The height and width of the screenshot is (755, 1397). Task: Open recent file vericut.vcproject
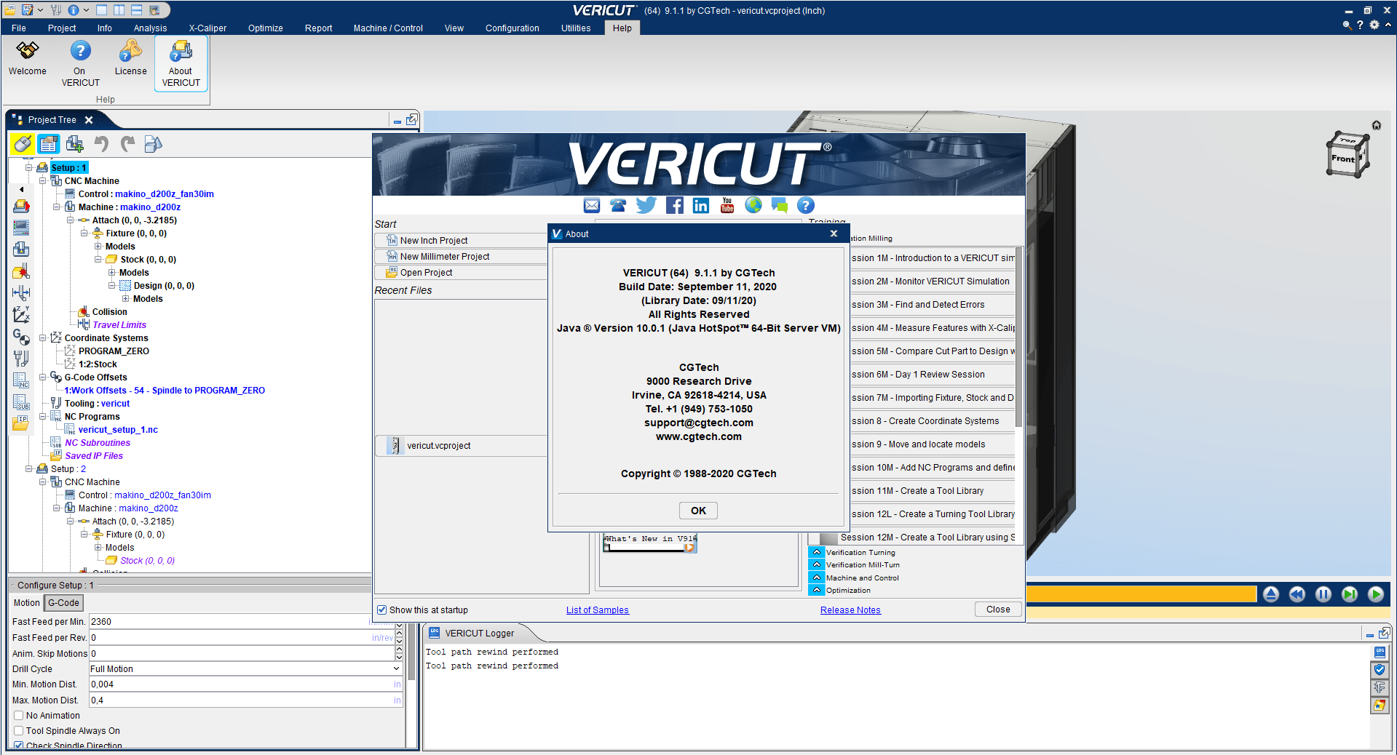click(x=461, y=446)
